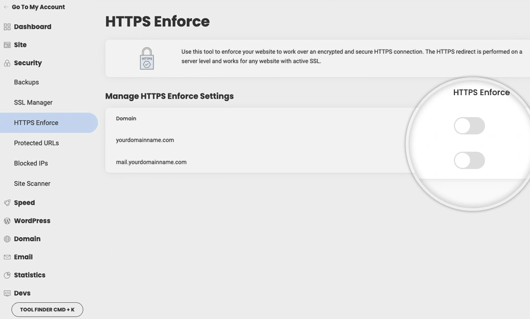Click the Devs monitor icon
530x319 pixels.
tap(7, 294)
